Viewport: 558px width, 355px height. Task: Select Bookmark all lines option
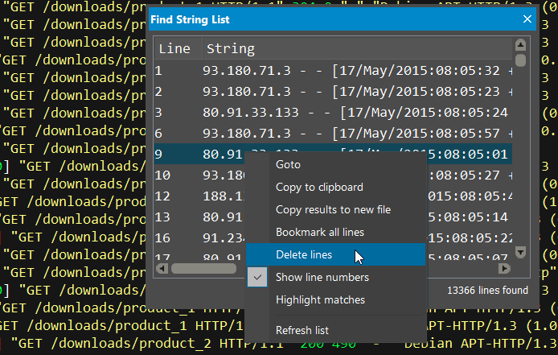tap(335, 232)
